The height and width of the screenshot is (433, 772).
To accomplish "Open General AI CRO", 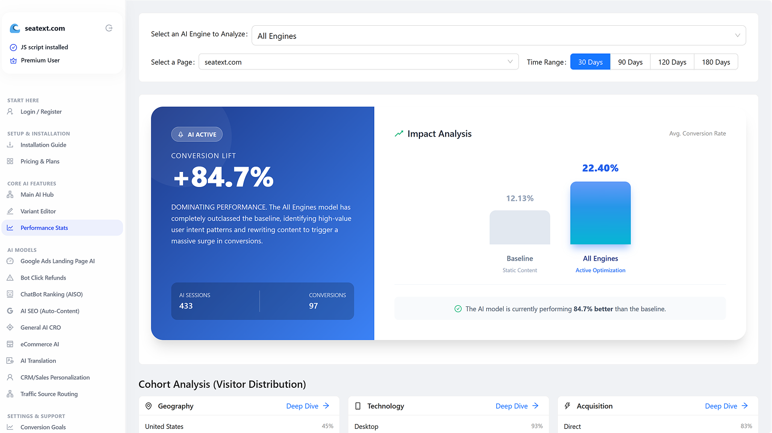I will point(62,327).
